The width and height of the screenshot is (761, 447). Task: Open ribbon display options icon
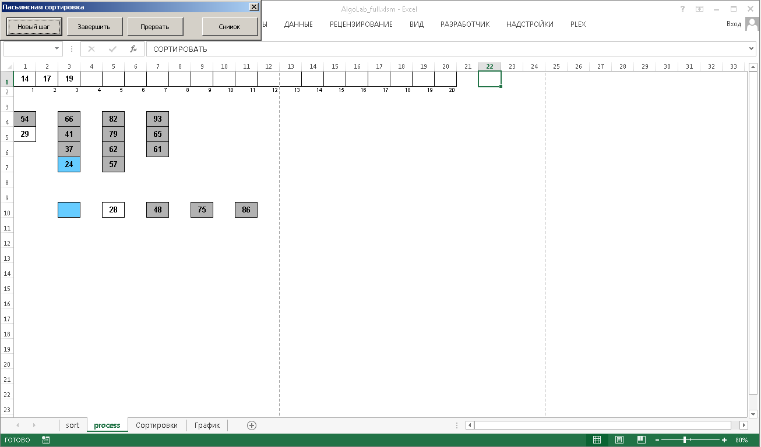[699, 9]
